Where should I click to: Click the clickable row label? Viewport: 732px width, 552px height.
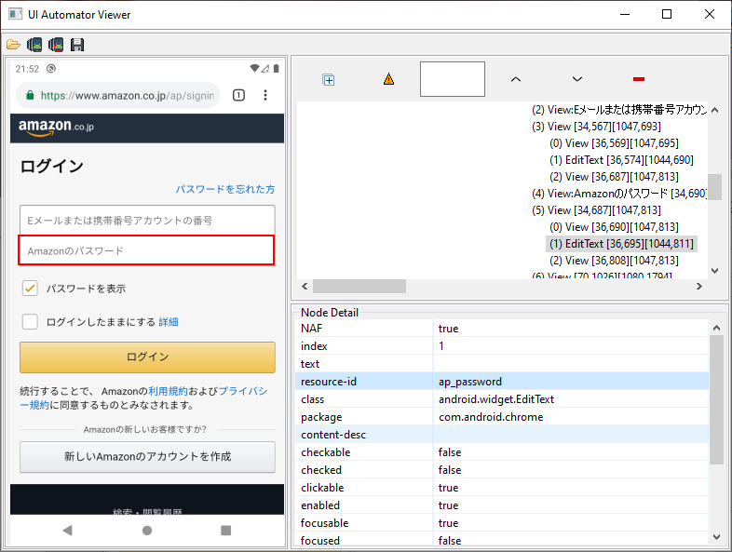coord(322,488)
